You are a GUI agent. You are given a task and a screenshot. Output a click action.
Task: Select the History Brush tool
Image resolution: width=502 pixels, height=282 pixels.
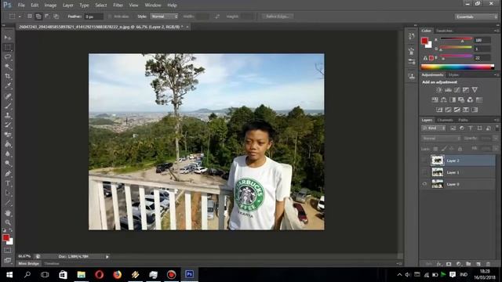pos(8,125)
